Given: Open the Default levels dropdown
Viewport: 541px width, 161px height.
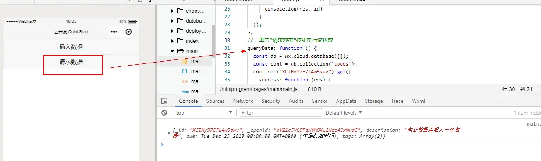Looking at the screenshot, I should [344, 112].
